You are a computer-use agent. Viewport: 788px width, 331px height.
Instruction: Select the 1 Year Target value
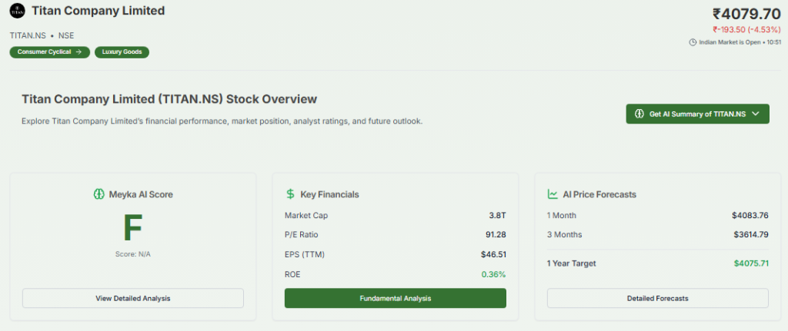click(751, 263)
